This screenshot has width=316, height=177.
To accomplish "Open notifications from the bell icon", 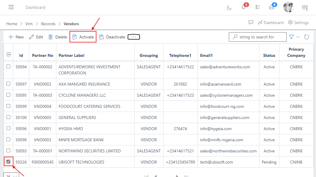I will point(244,8).
